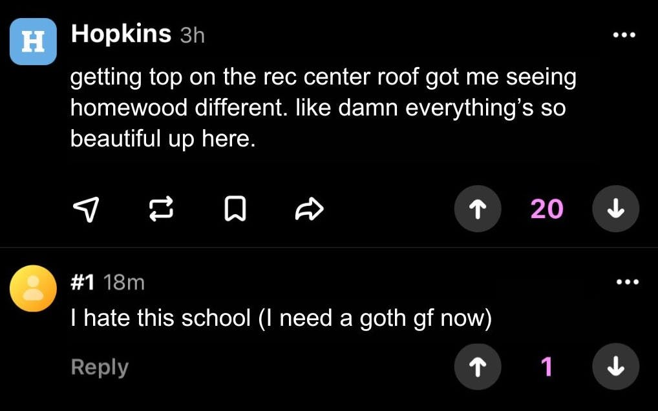Downvote Hopkins' post
The height and width of the screenshot is (411, 658).
615,208
